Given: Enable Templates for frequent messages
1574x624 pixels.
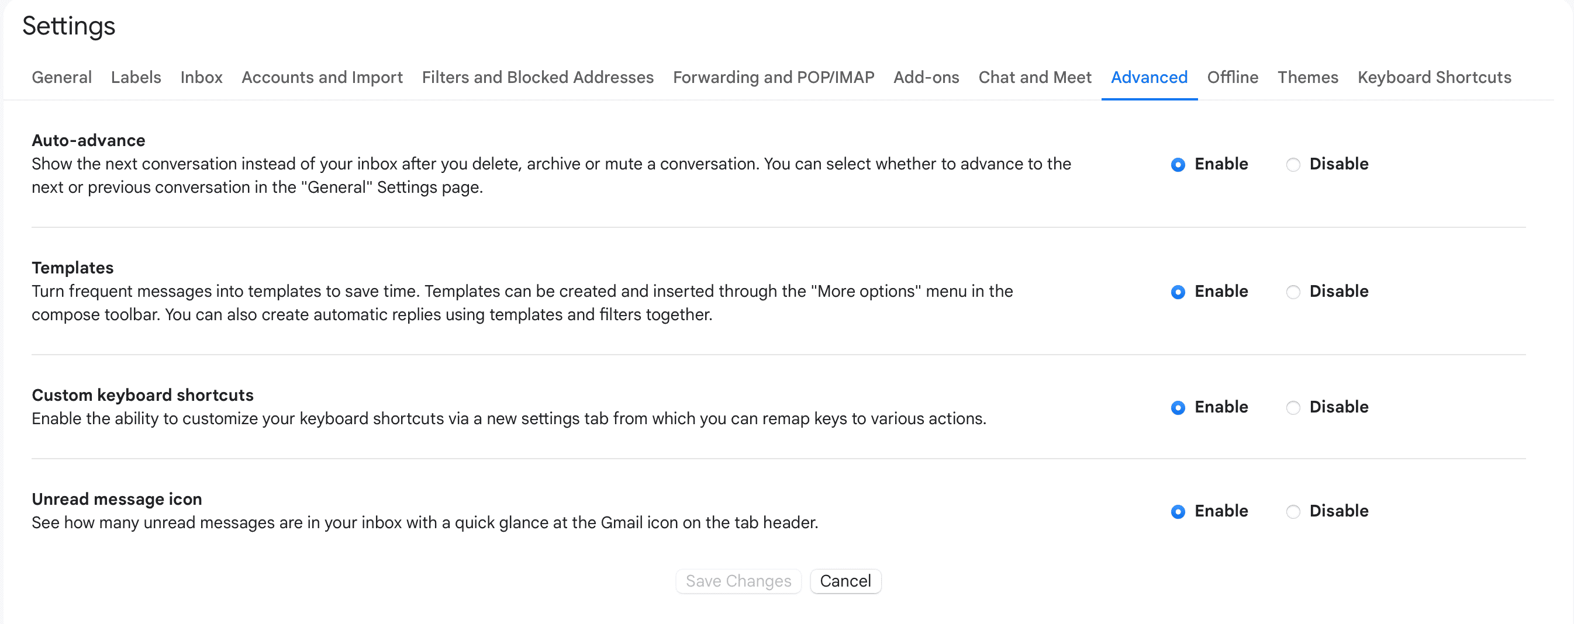Looking at the screenshot, I should tap(1177, 292).
